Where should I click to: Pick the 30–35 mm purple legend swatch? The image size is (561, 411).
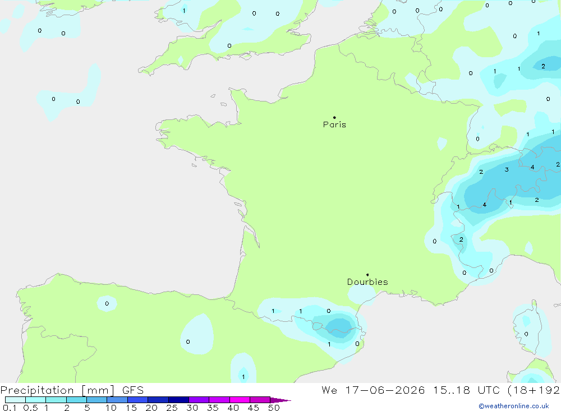[199, 400]
